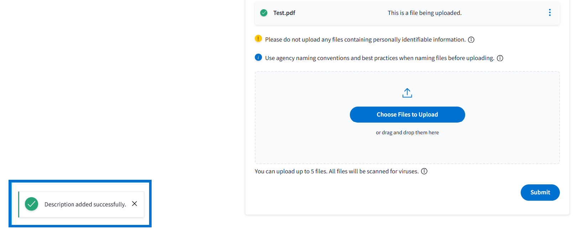Click the green success checkmark in the notification
578x243 pixels.
[x=32, y=204]
